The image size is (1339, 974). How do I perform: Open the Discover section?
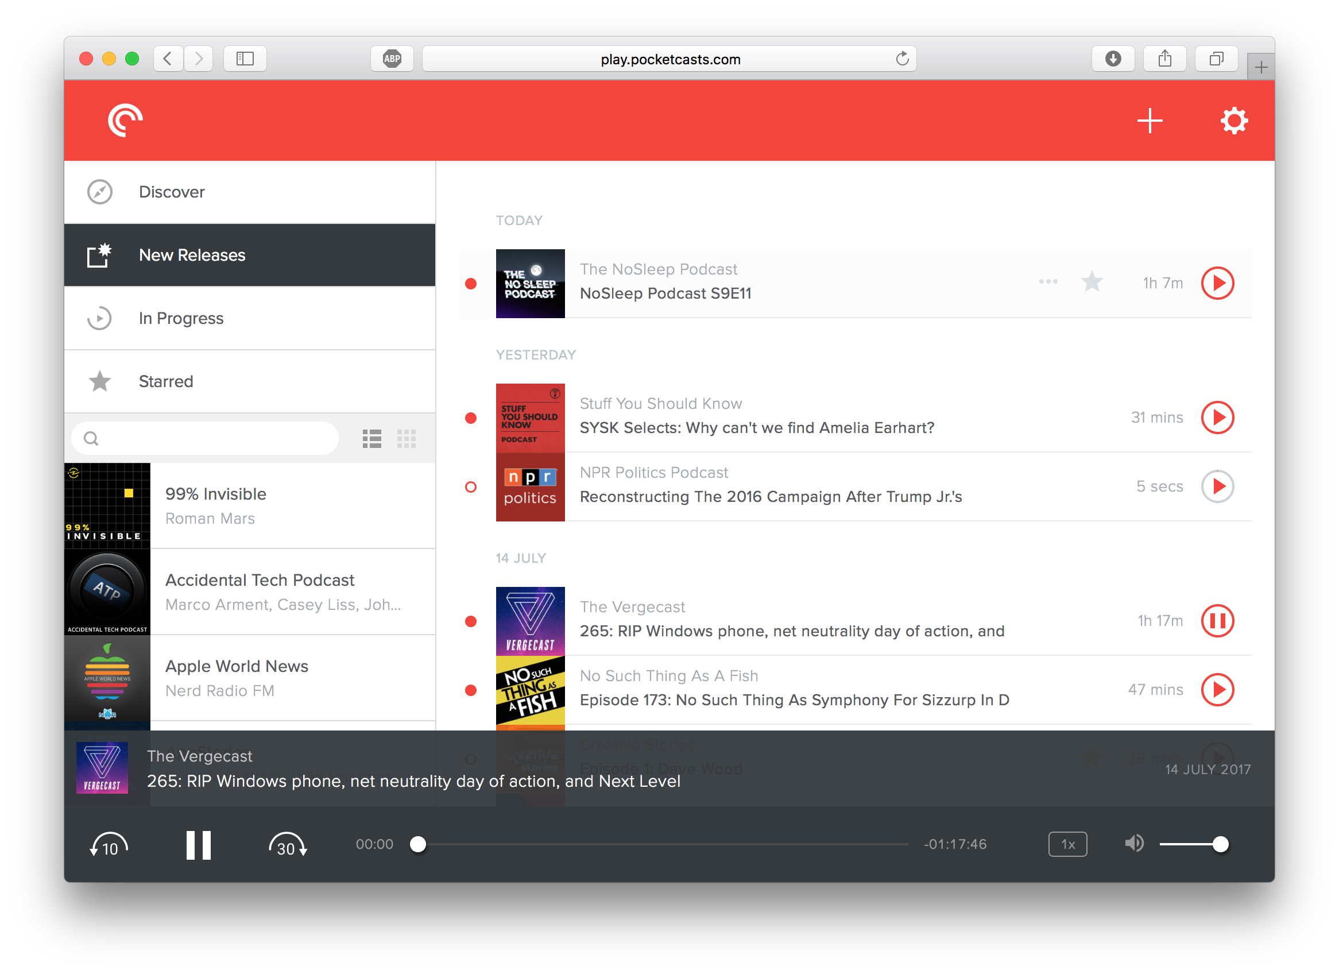(250, 192)
